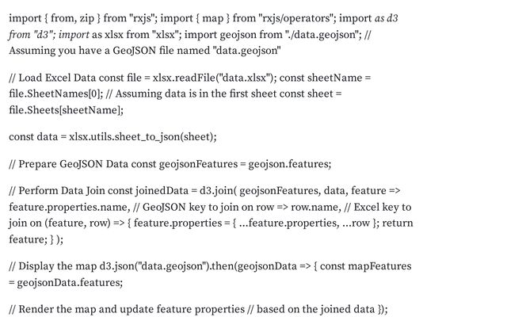The width and height of the screenshot is (507, 317).
Task: Click '= geojsonData.features;' text
Action: (66, 282)
